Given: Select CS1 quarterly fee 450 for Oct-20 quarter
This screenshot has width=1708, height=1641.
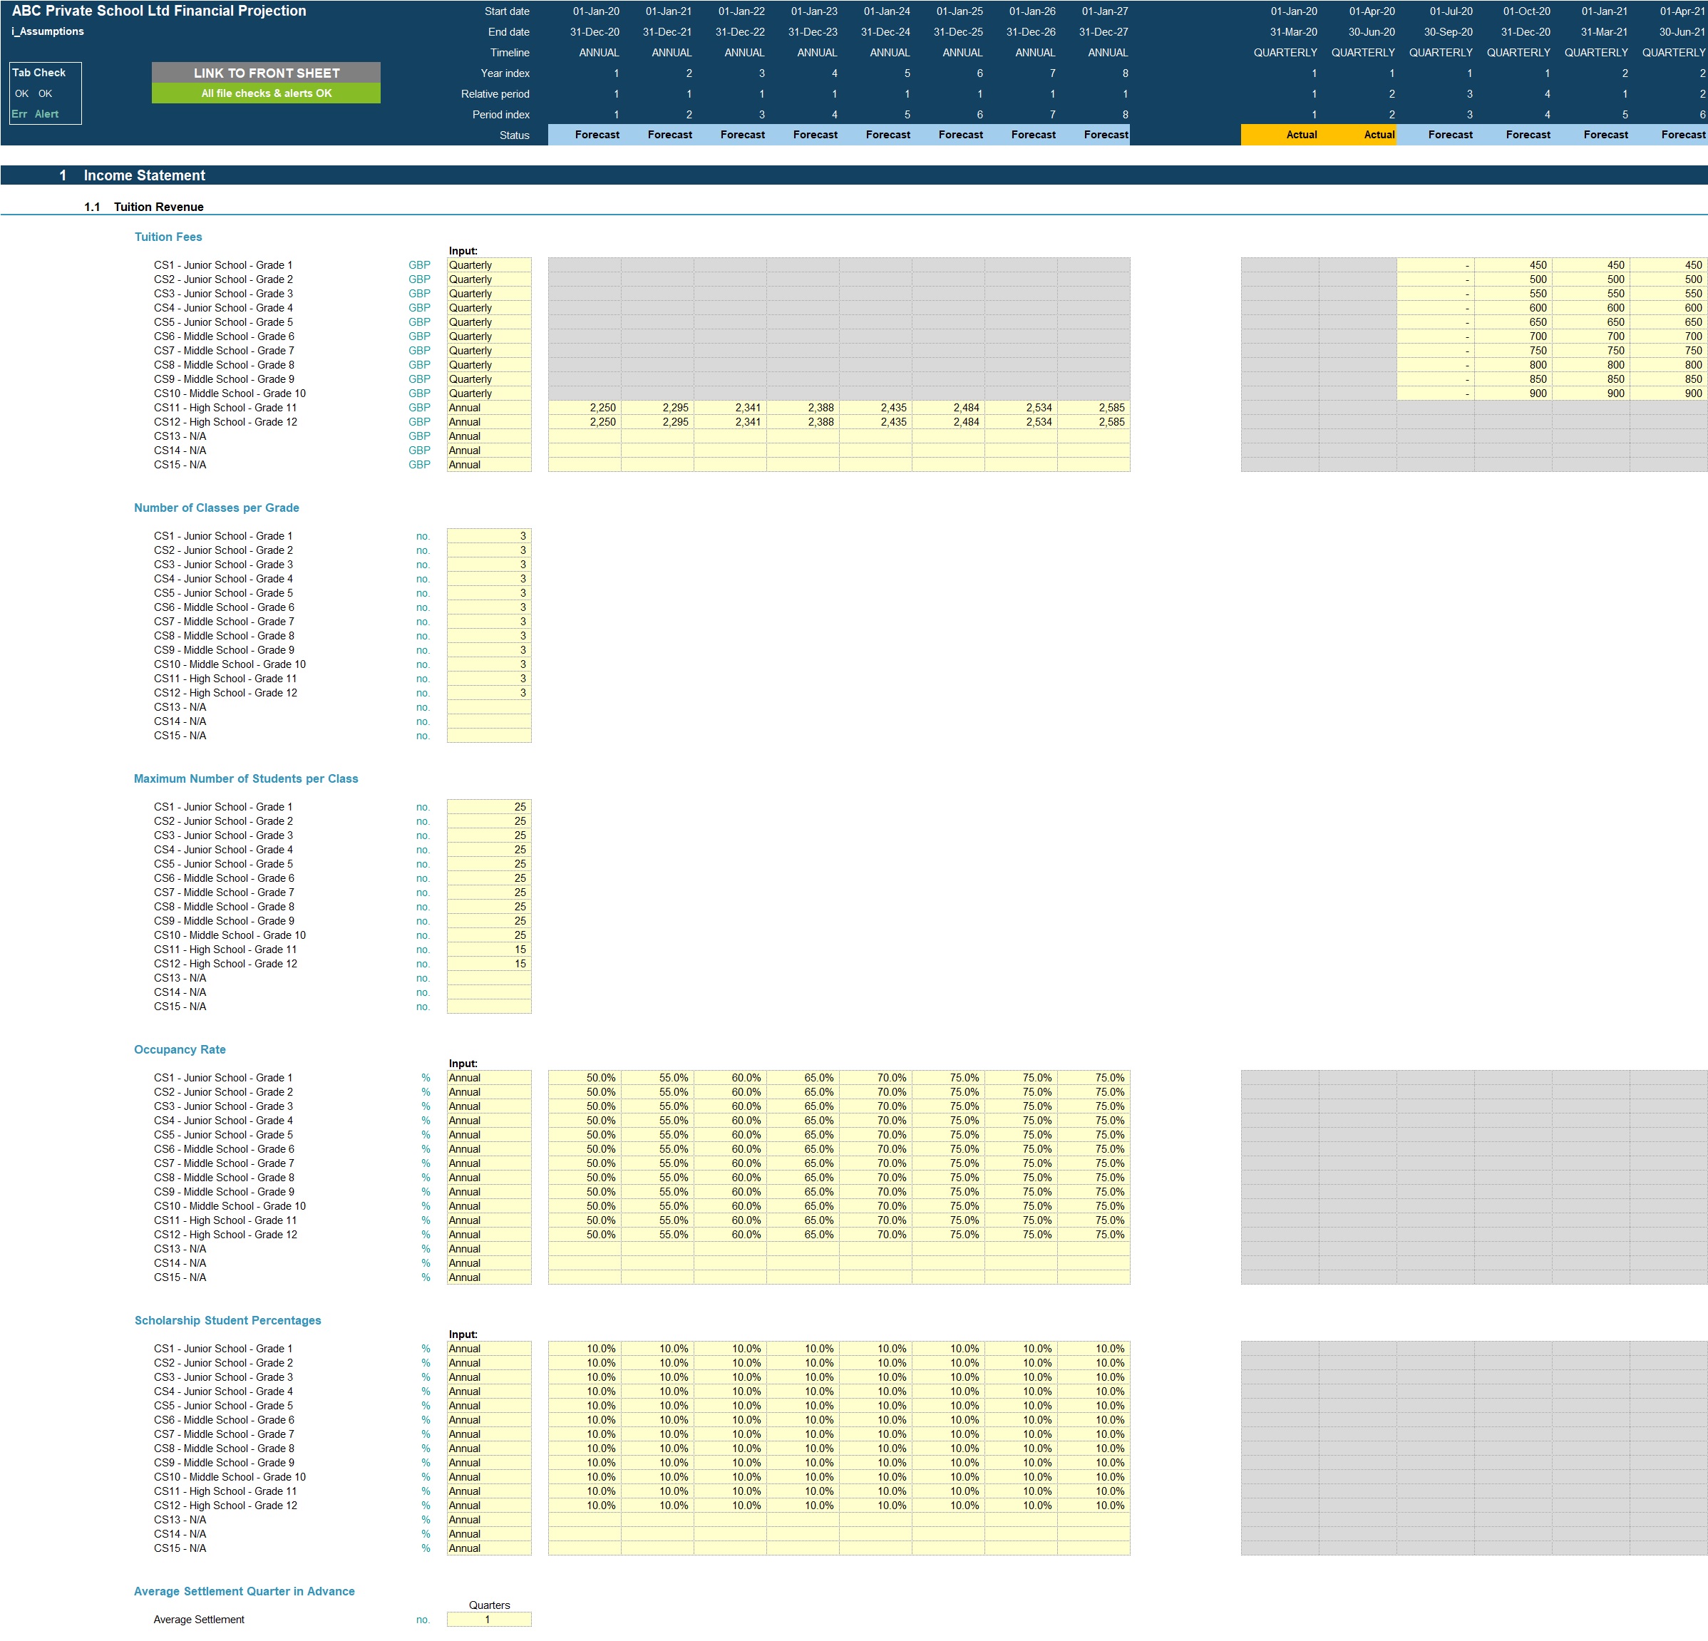Looking at the screenshot, I should (x=1513, y=265).
